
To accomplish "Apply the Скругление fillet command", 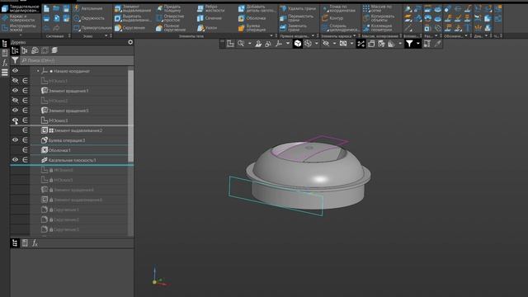I will [x=130, y=28].
